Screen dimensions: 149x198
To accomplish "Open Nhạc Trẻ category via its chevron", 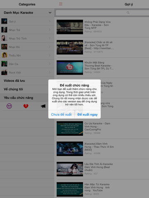I will pyautogui.click(x=50, y=30).
